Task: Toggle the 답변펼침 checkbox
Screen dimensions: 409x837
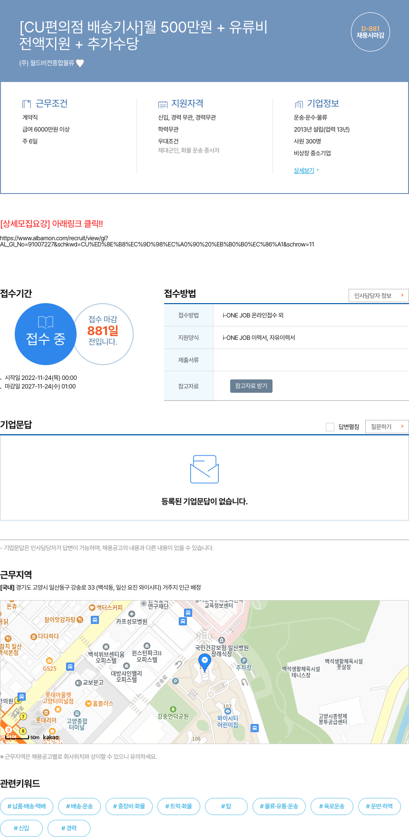Action: coord(330,427)
